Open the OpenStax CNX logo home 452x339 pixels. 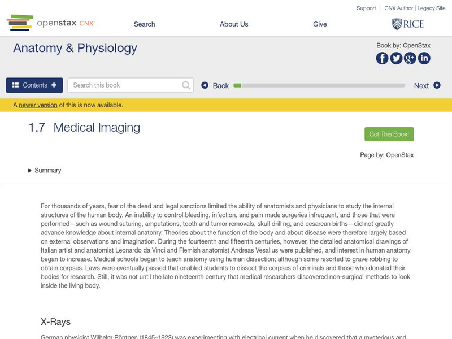coord(51,23)
